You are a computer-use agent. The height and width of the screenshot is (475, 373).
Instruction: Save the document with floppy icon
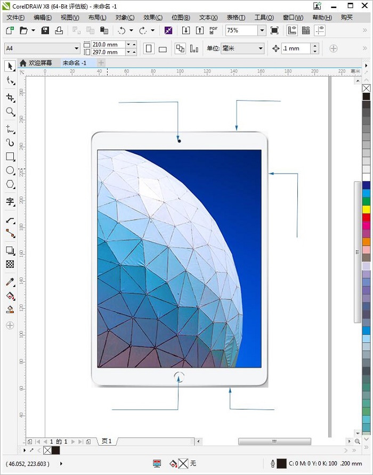45,30
